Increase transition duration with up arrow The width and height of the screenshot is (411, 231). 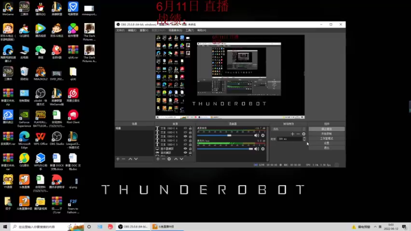click(304, 138)
